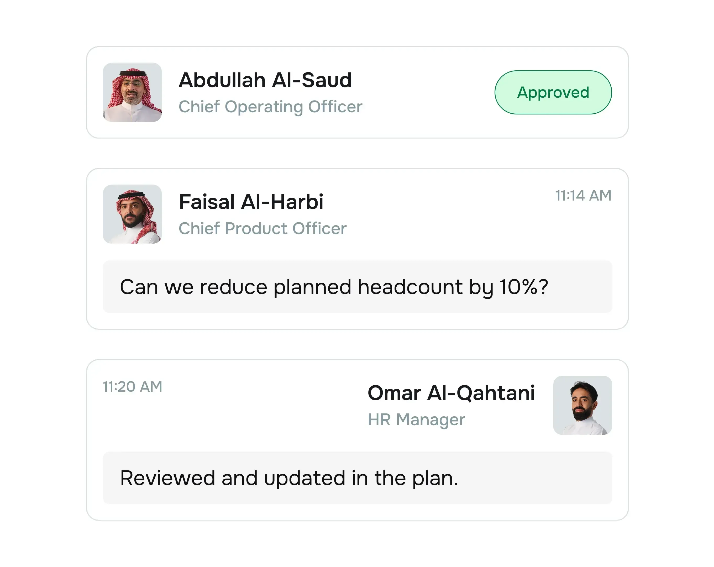Click the 11:14 AM timestamp

[x=583, y=195]
